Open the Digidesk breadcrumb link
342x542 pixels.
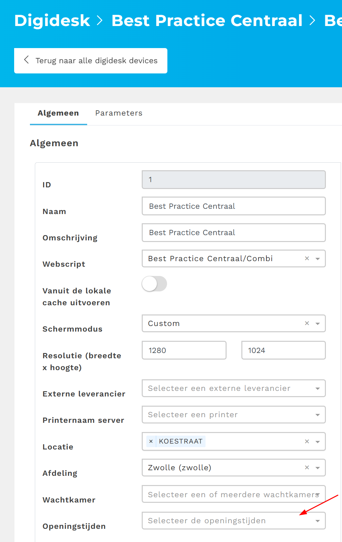point(52,21)
